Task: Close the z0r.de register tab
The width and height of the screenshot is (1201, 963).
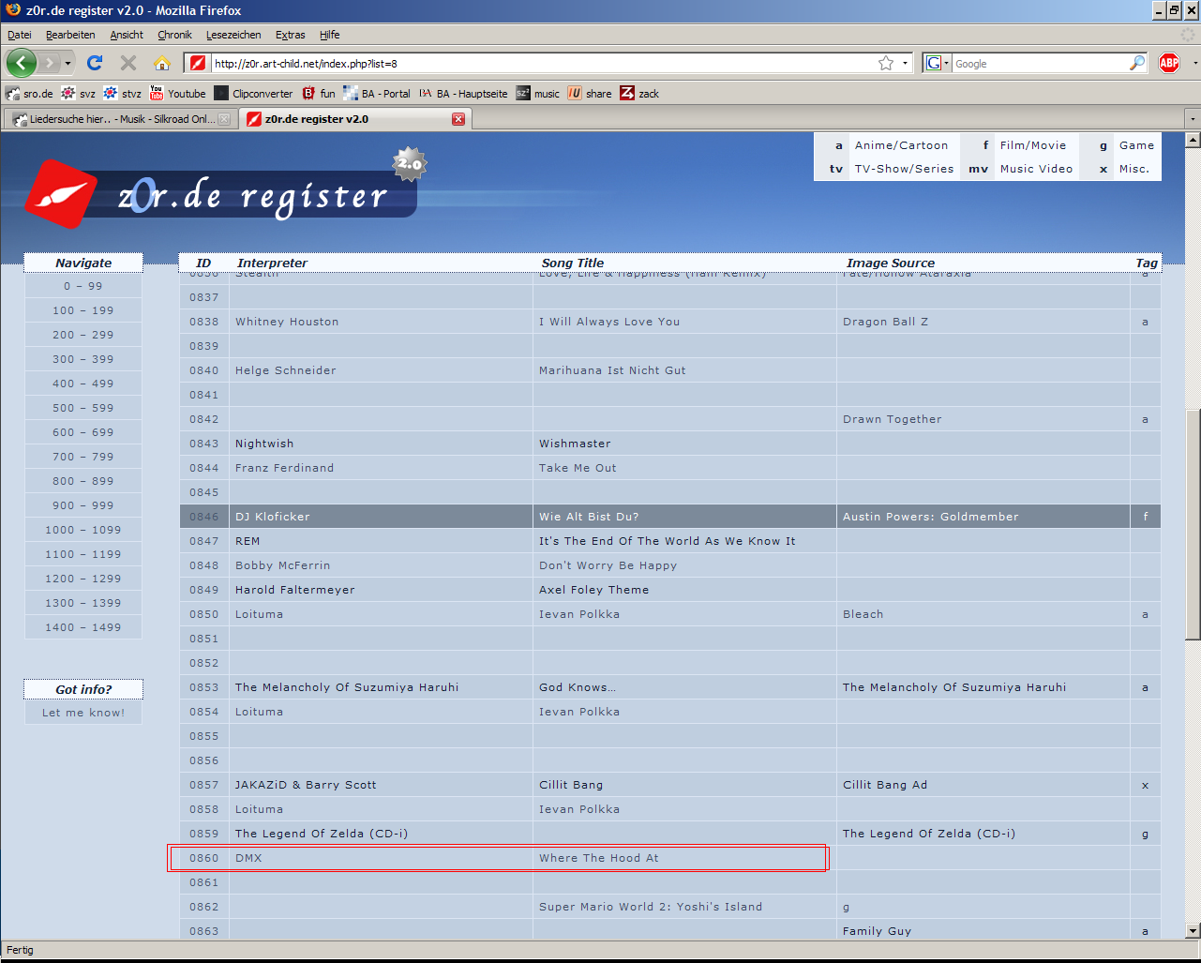Action: pyautogui.click(x=458, y=119)
